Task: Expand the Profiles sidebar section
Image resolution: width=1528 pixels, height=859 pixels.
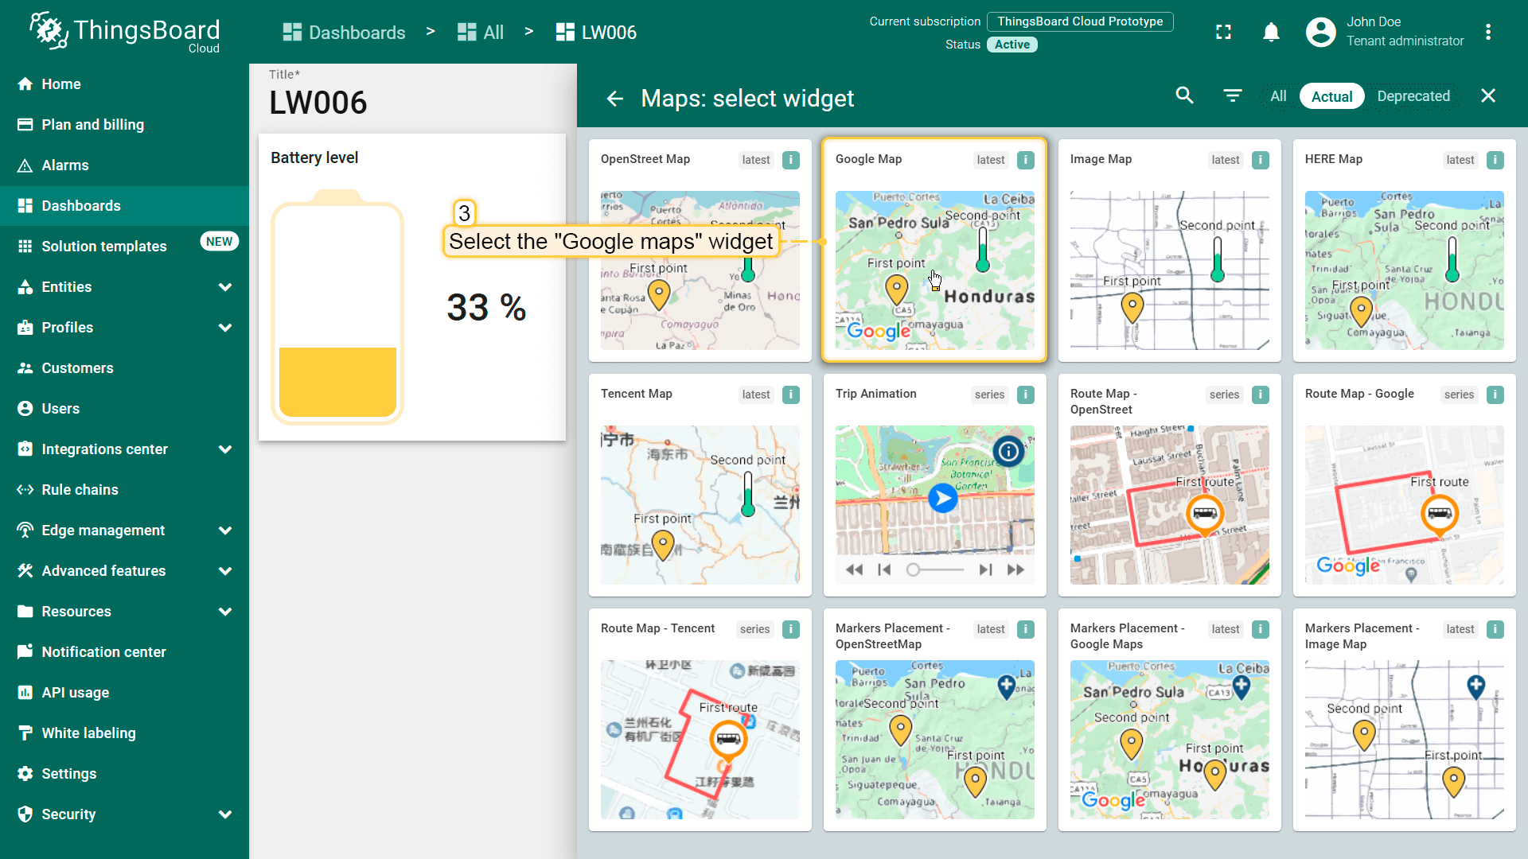Action: [225, 328]
